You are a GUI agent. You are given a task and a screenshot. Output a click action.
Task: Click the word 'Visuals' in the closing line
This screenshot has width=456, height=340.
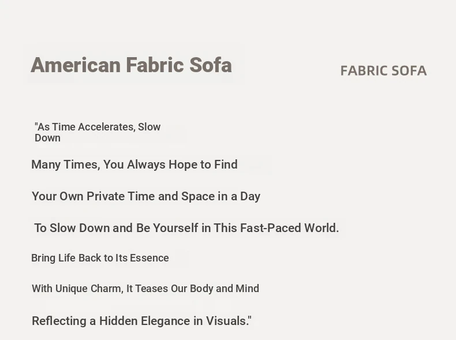(x=227, y=321)
